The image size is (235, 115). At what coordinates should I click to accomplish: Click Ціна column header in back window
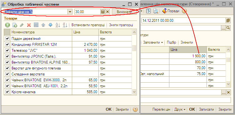(188, 50)
